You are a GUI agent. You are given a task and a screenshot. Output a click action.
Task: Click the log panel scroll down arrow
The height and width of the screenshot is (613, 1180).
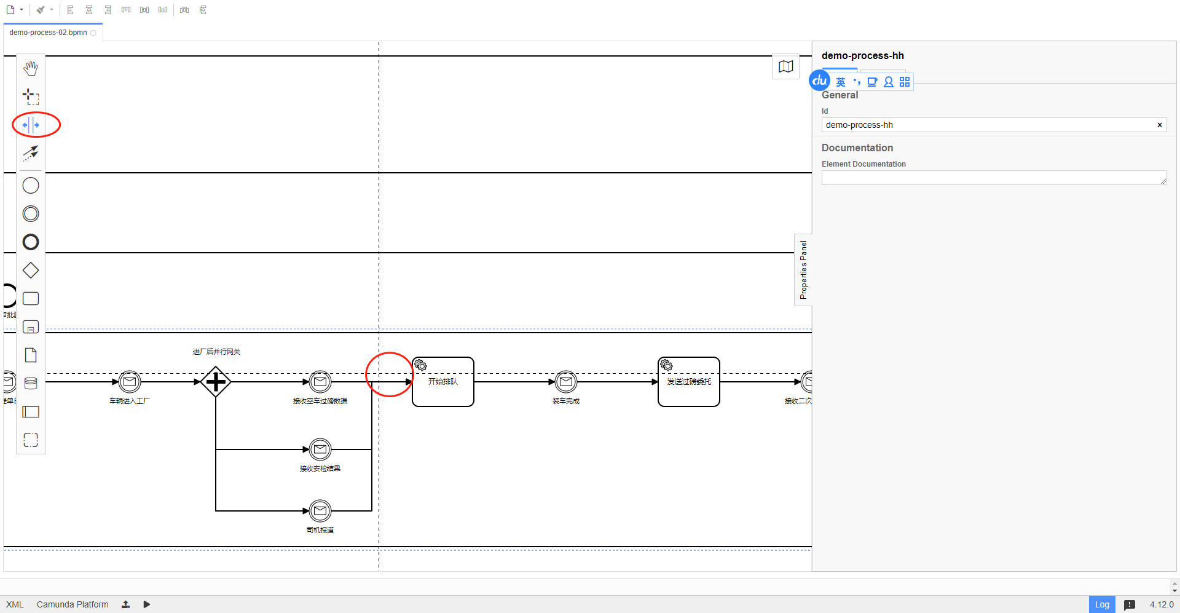point(1174,591)
